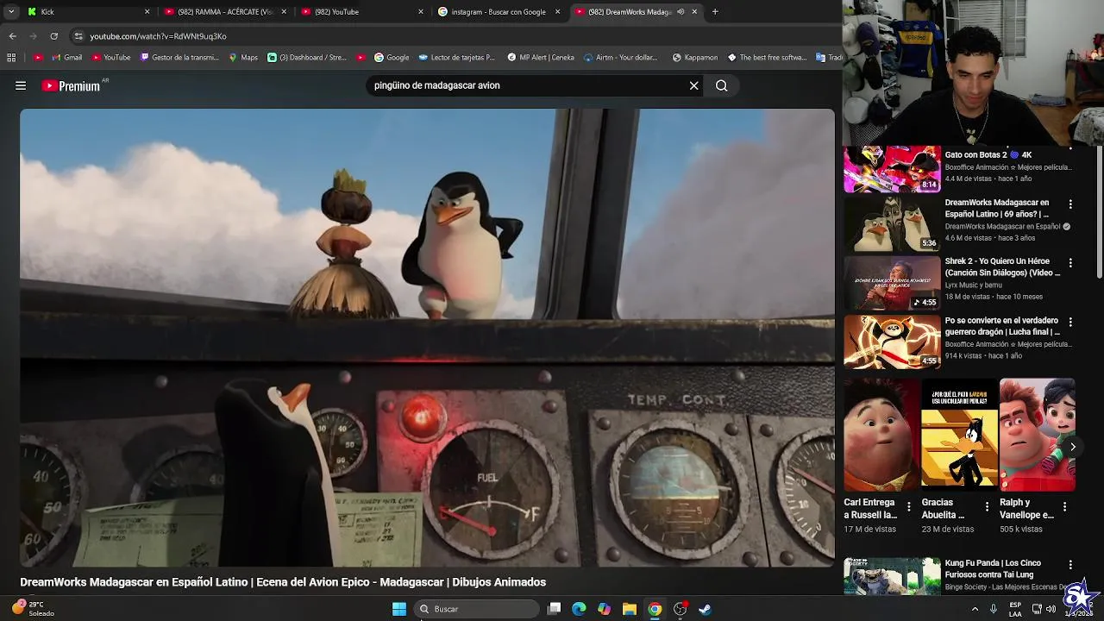Open the YouTube bookmark
The image size is (1104, 621).
pos(110,58)
